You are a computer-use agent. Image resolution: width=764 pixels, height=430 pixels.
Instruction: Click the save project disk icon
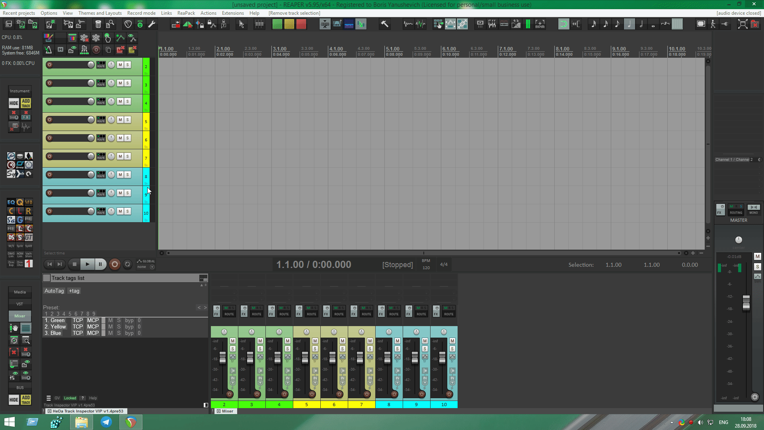coord(8,24)
